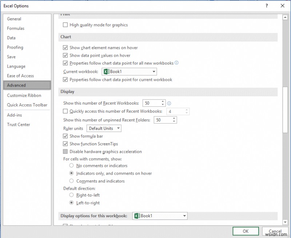291x238 pixels.
Task: Switch to the Trust Center category
Action: tap(19, 125)
